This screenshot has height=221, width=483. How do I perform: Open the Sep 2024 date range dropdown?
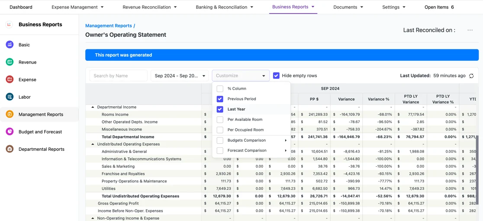point(180,75)
